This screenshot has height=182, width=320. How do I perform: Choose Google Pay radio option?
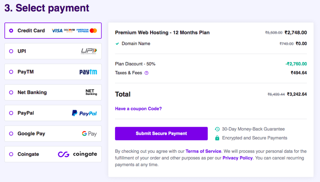11,134
